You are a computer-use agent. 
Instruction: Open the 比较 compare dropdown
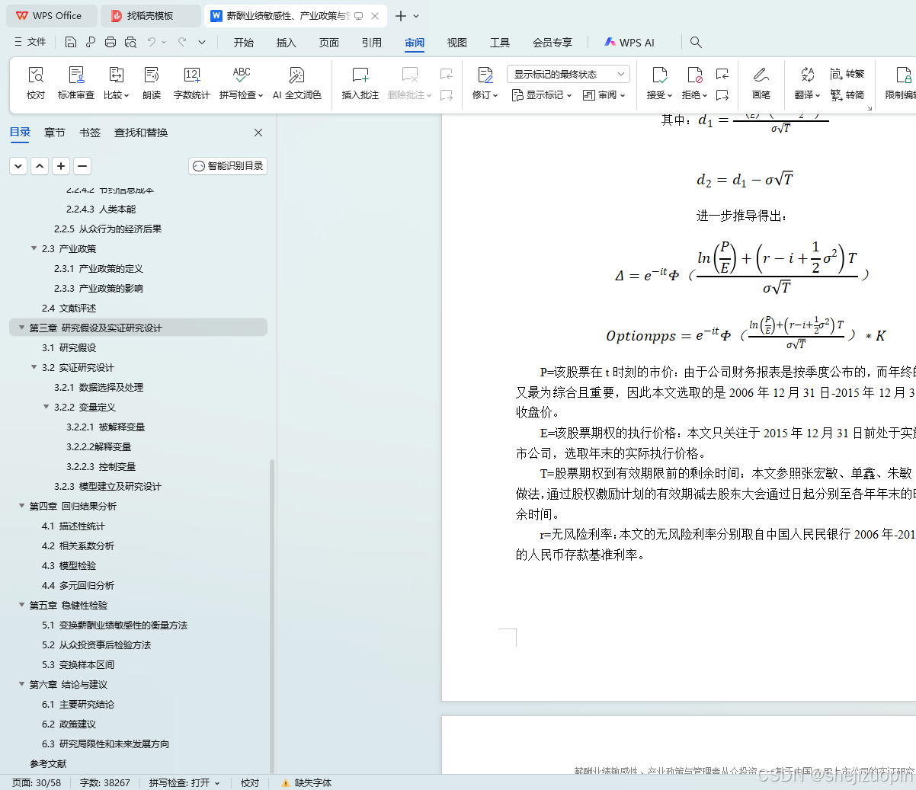[116, 82]
